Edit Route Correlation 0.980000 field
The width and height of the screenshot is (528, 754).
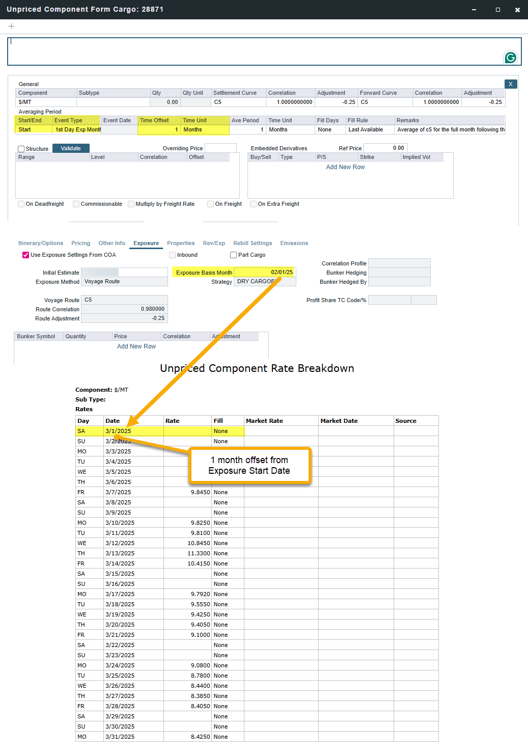[x=124, y=309]
